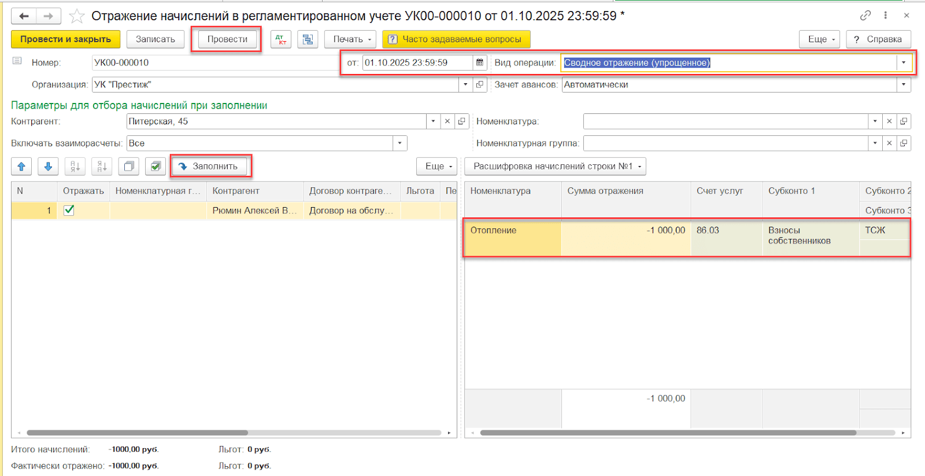Viewport: 925px width, 476px height.
Task: Move table row down with arrow
Action: (48, 167)
